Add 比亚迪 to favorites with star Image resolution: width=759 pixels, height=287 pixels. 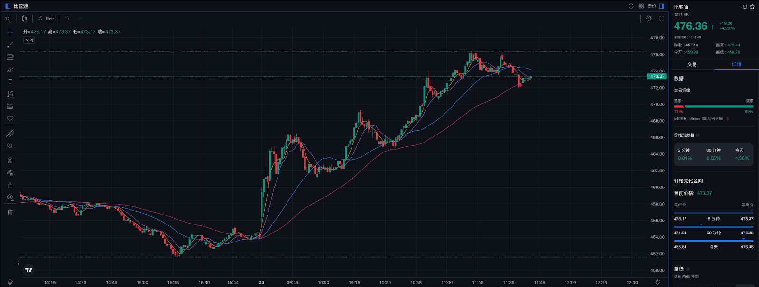point(752,7)
